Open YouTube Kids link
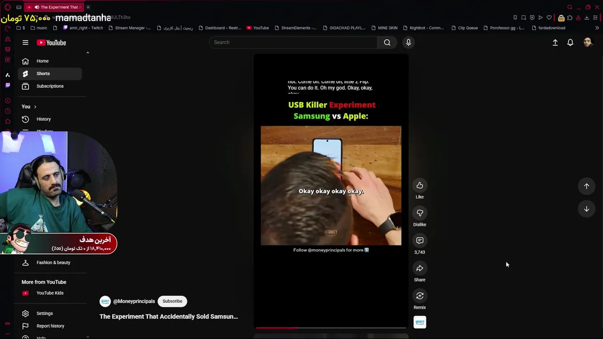603x339 pixels. click(49, 293)
